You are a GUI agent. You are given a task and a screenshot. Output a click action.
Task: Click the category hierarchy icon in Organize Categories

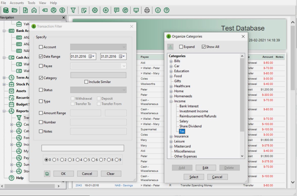(170, 47)
